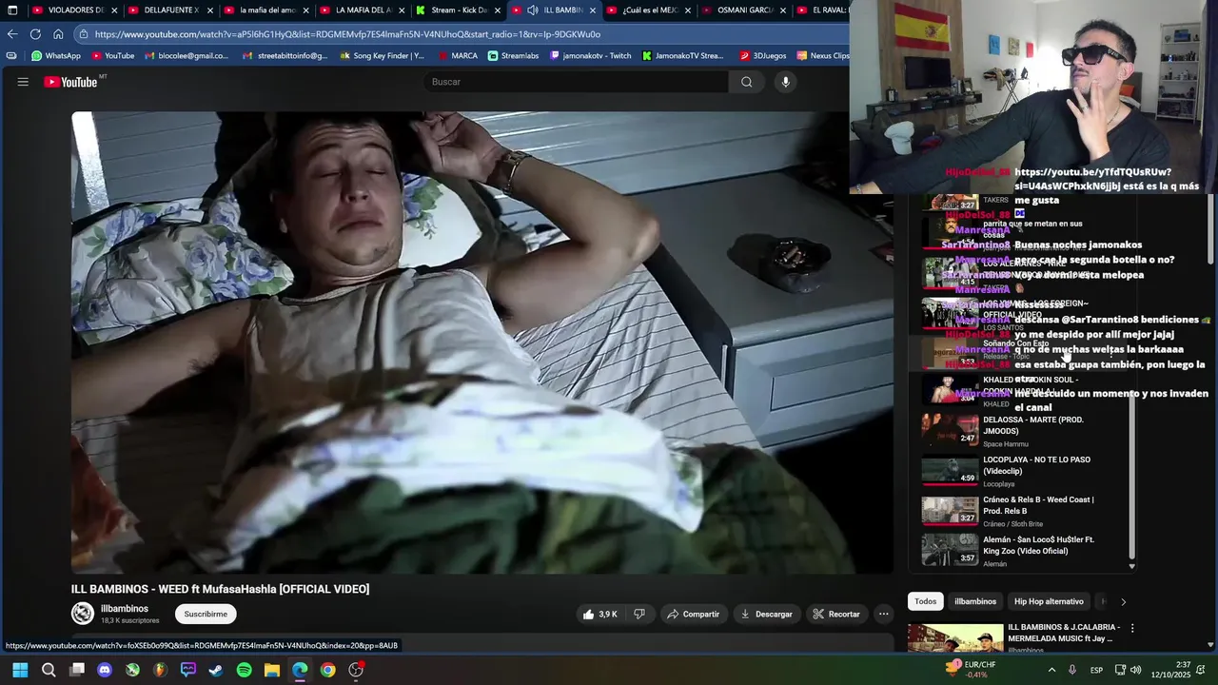Image resolution: width=1218 pixels, height=685 pixels.
Task: Switch to ¿Cuál es el MEJOR tab
Action: (x=649, y=10)
